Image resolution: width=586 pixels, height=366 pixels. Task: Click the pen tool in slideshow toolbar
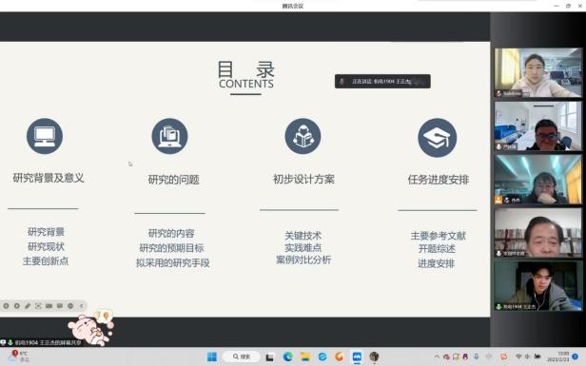point(28,306)
